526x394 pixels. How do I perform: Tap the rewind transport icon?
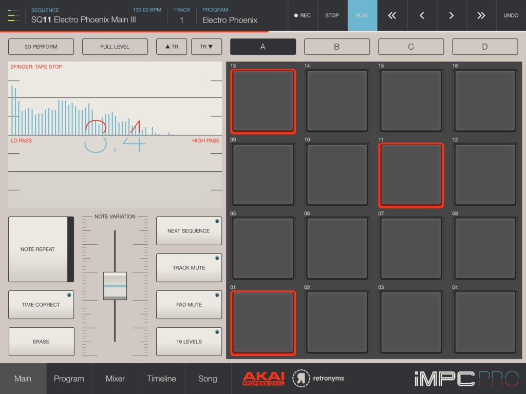(391, 15)
